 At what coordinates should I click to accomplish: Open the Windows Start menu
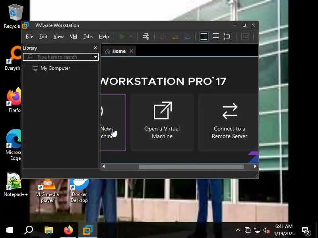10,230
